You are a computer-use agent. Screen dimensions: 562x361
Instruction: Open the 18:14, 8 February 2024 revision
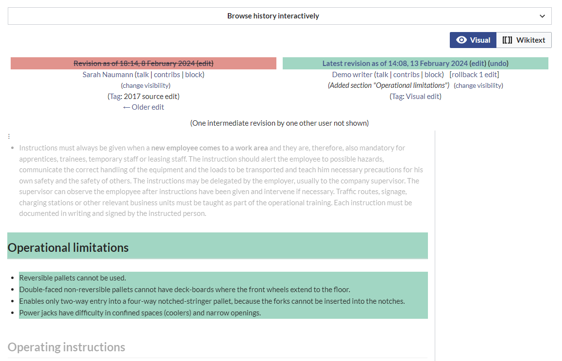[134, 64]
